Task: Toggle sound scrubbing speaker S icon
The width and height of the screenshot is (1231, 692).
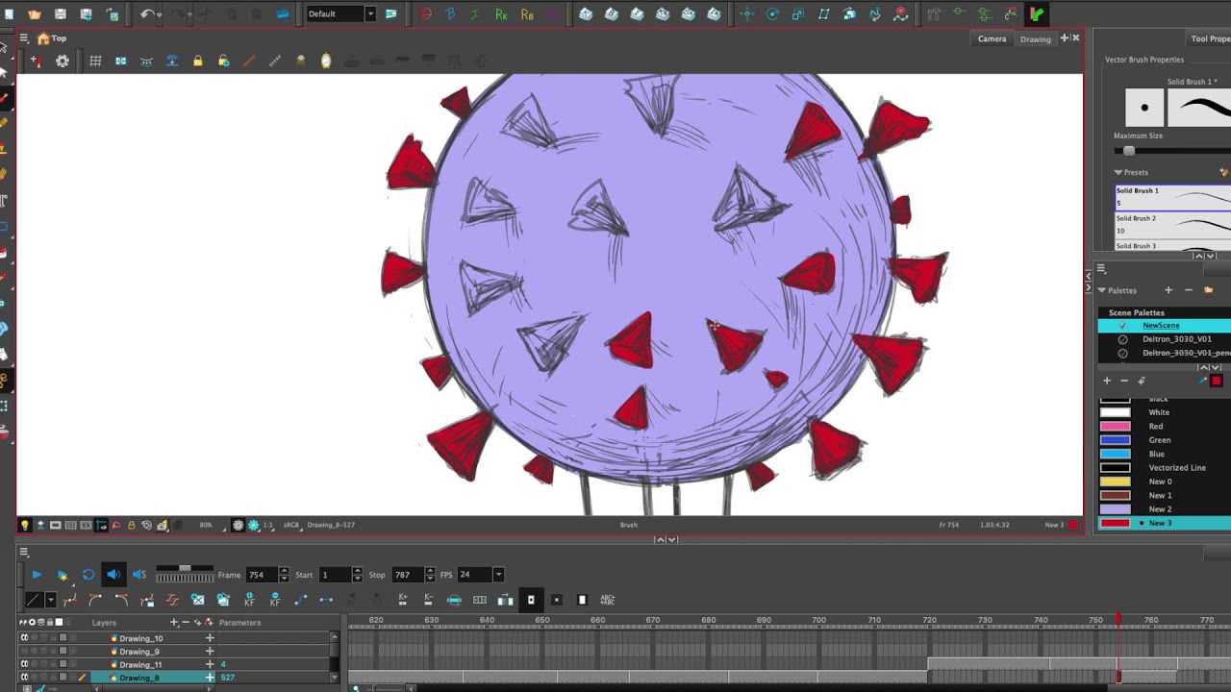Action: (139, 575)
